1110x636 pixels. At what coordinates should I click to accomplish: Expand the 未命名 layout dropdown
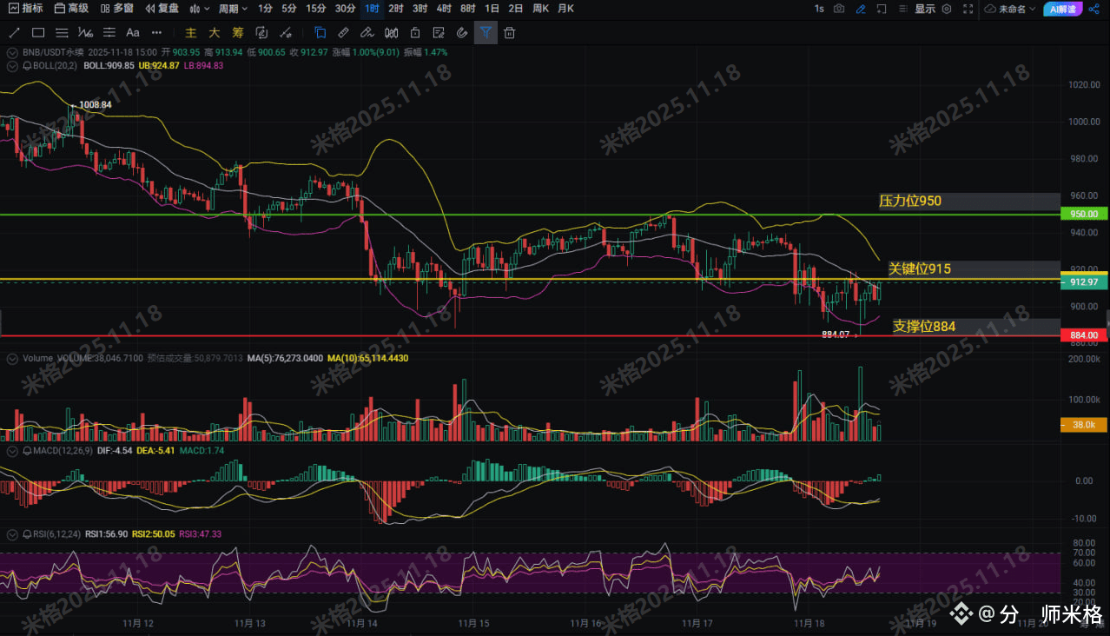1011,9
